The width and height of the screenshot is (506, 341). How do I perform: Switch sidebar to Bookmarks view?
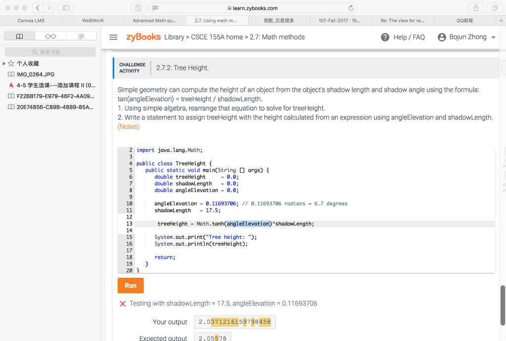click(x=20, y=36)
